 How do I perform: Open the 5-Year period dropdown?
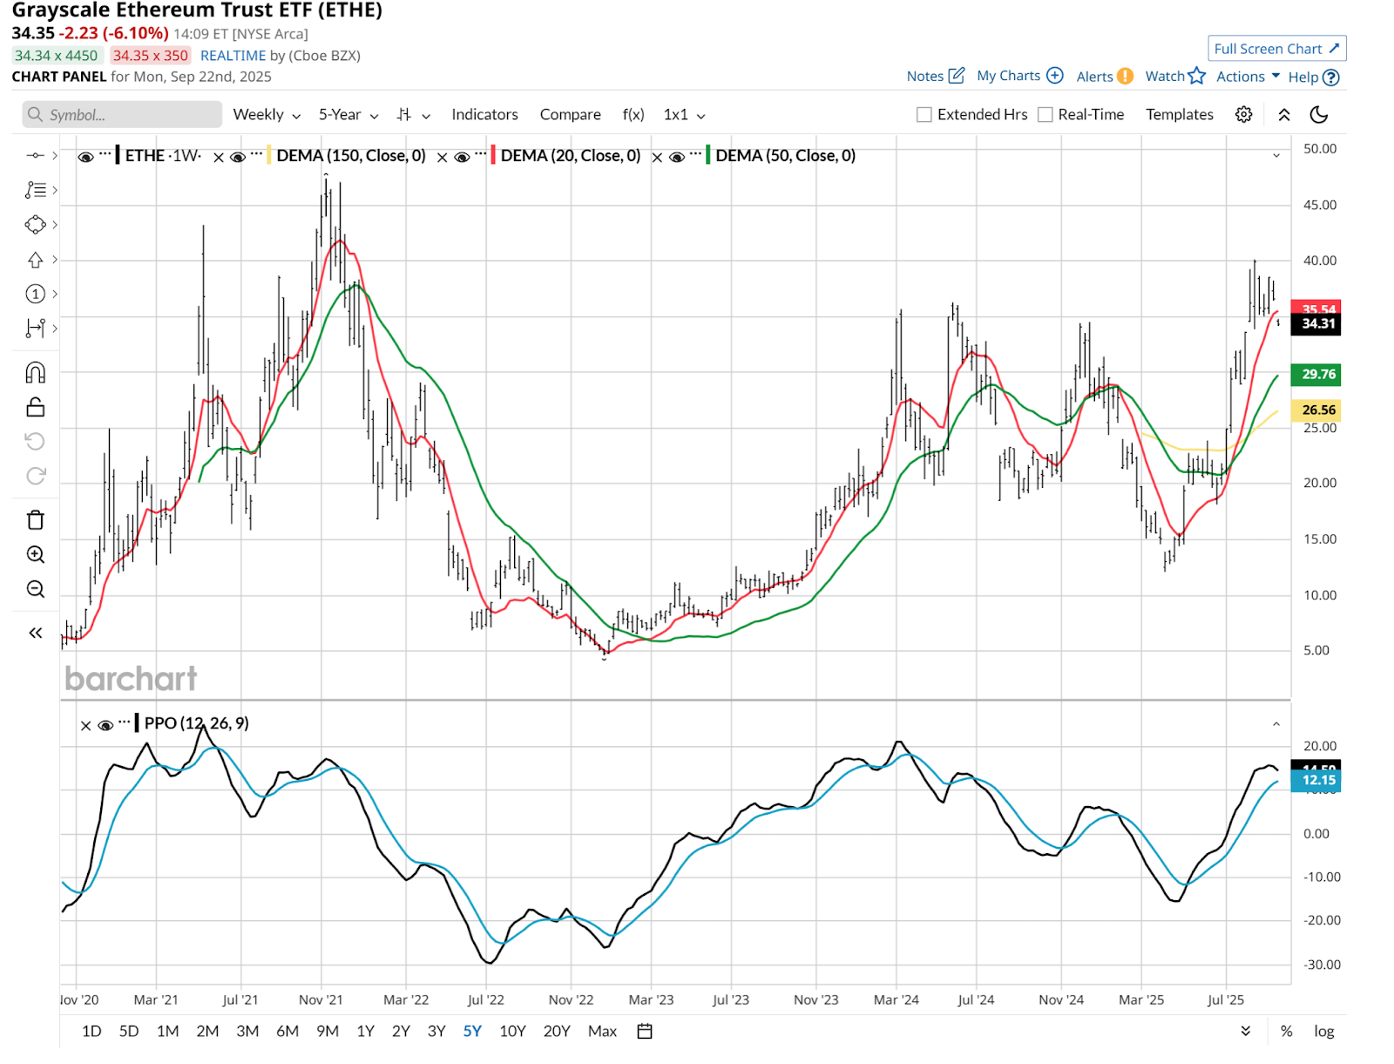point(348,114)
